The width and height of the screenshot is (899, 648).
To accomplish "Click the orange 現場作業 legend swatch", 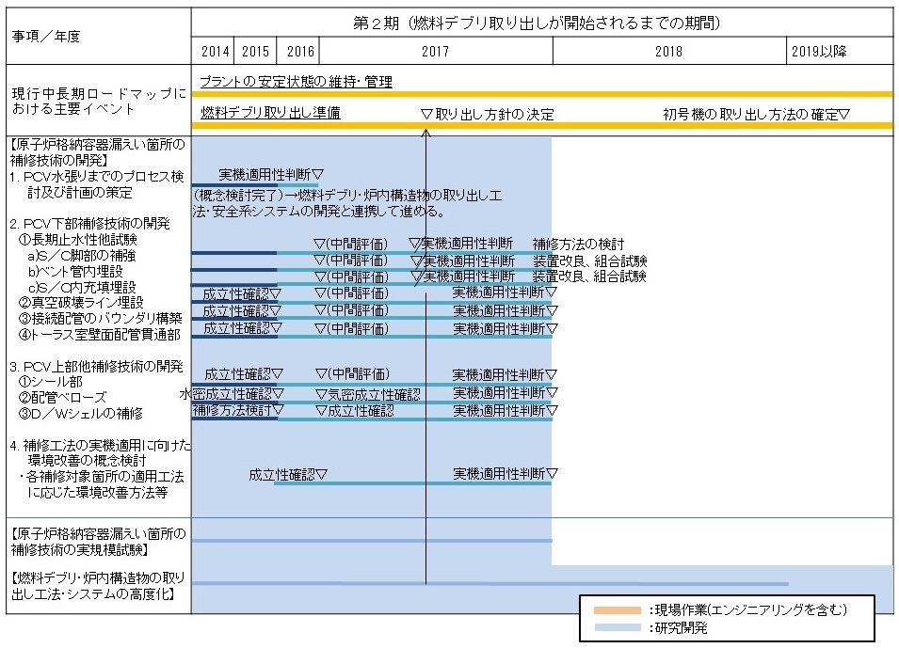I will [x=615, y=609].
